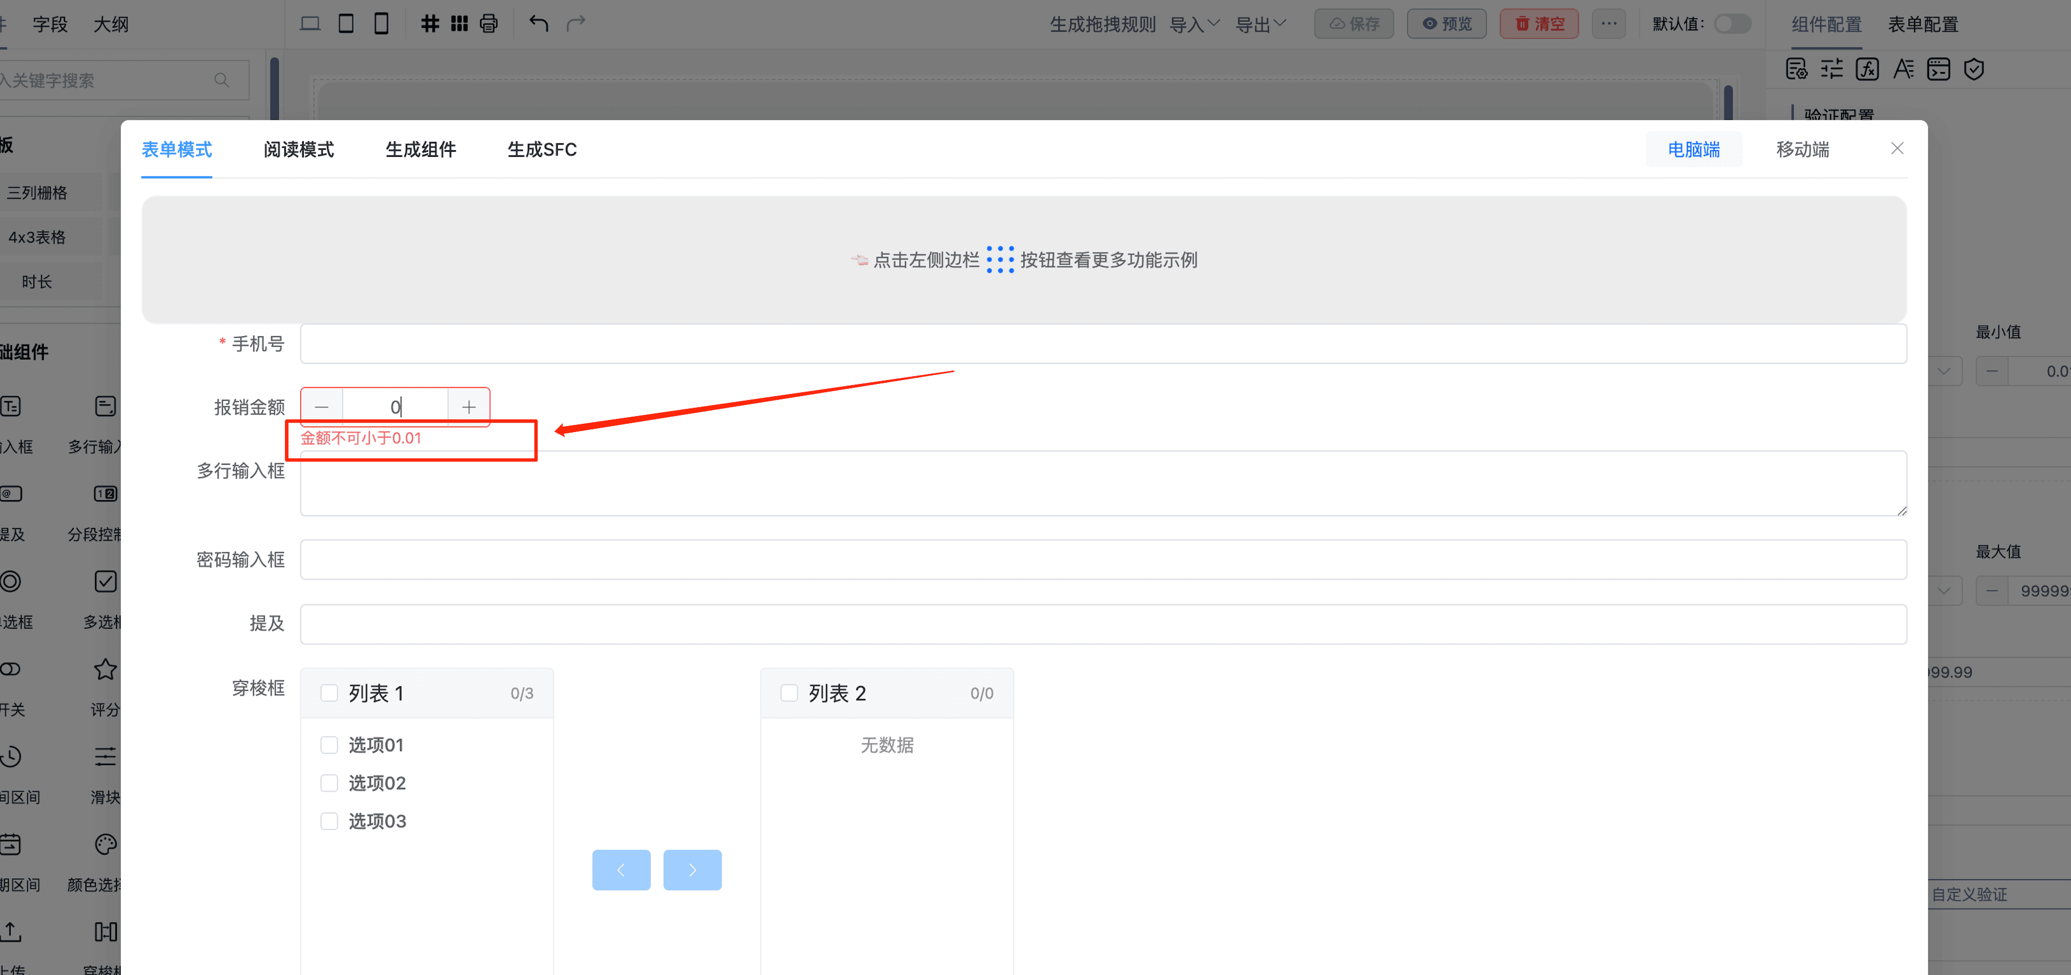Click the redo arrow icon
2071x975 pixels.
(x=575, y=23)
